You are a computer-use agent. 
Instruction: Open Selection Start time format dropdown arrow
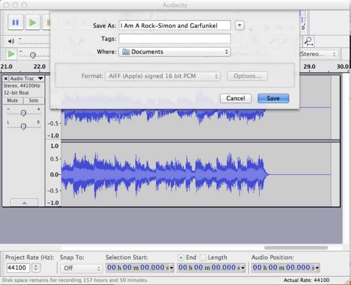[x=172, y=268]
